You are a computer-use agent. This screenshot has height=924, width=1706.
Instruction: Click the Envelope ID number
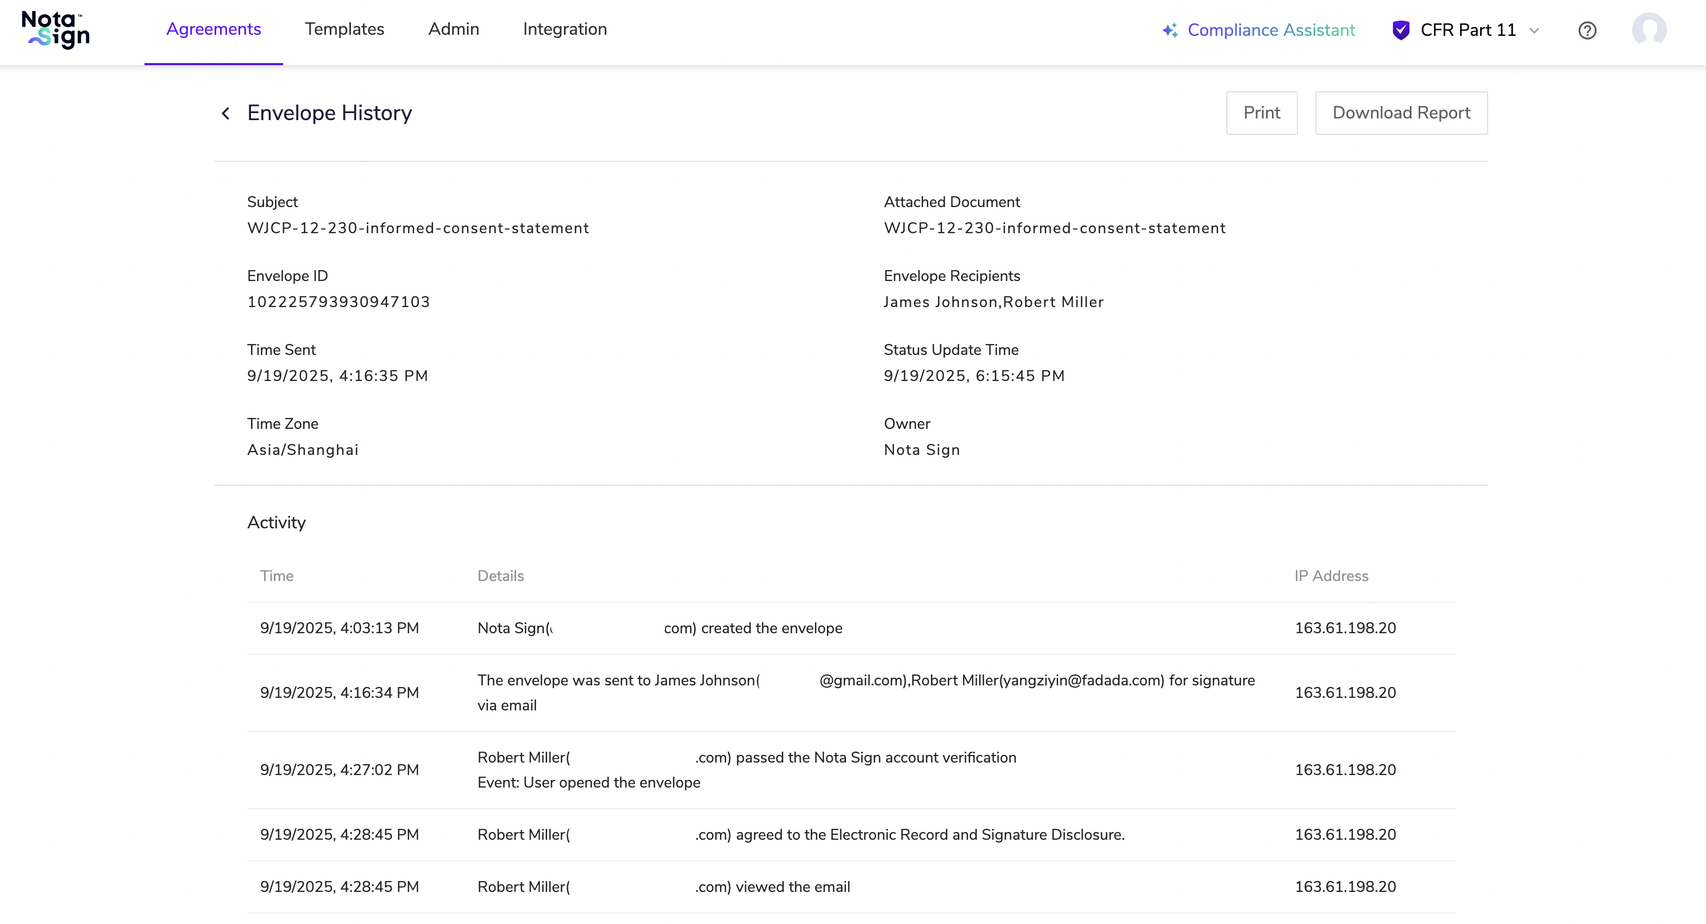[338, 302]
